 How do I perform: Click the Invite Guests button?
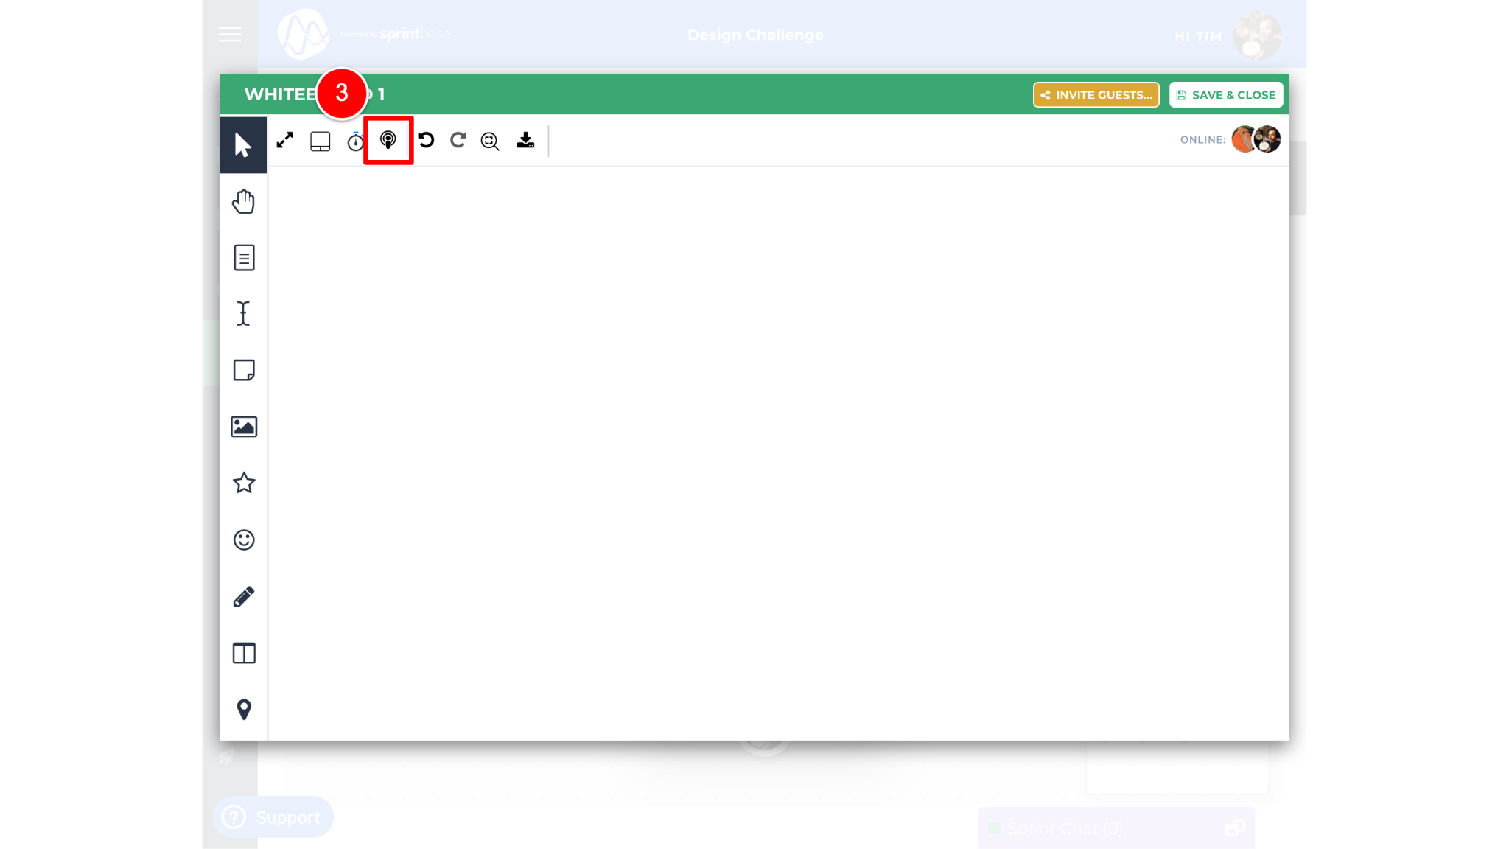coord(1096,95)
